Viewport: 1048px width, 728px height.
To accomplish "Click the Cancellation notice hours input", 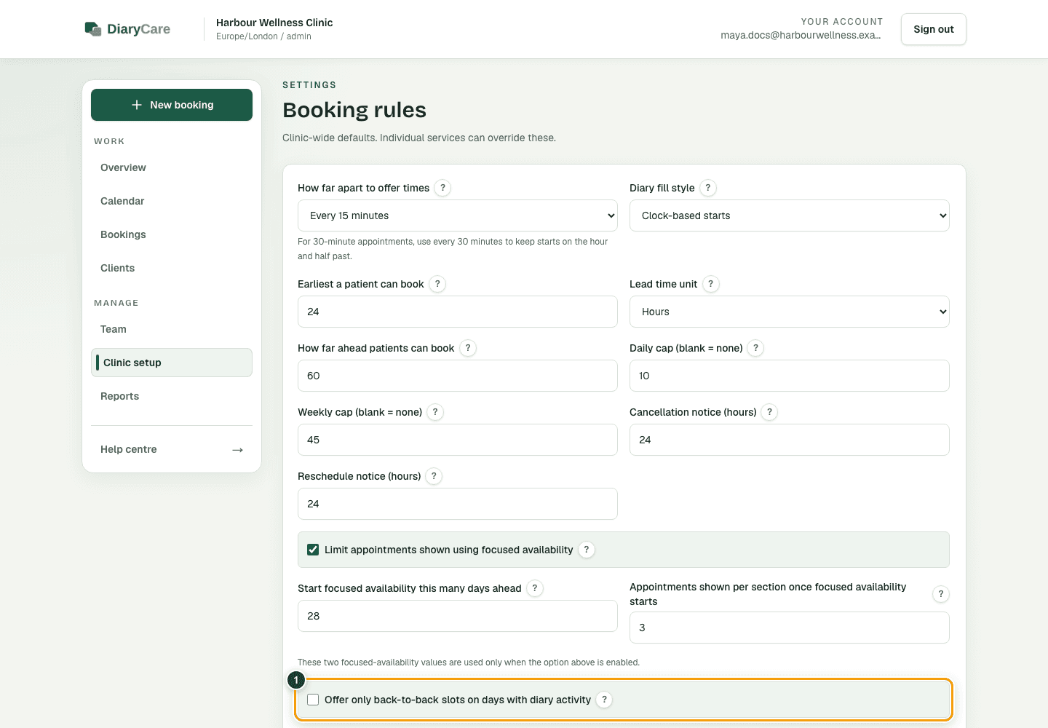I will click(790, 440).
